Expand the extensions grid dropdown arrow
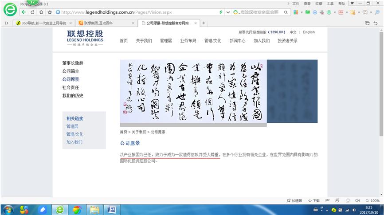 coord(302,12)
